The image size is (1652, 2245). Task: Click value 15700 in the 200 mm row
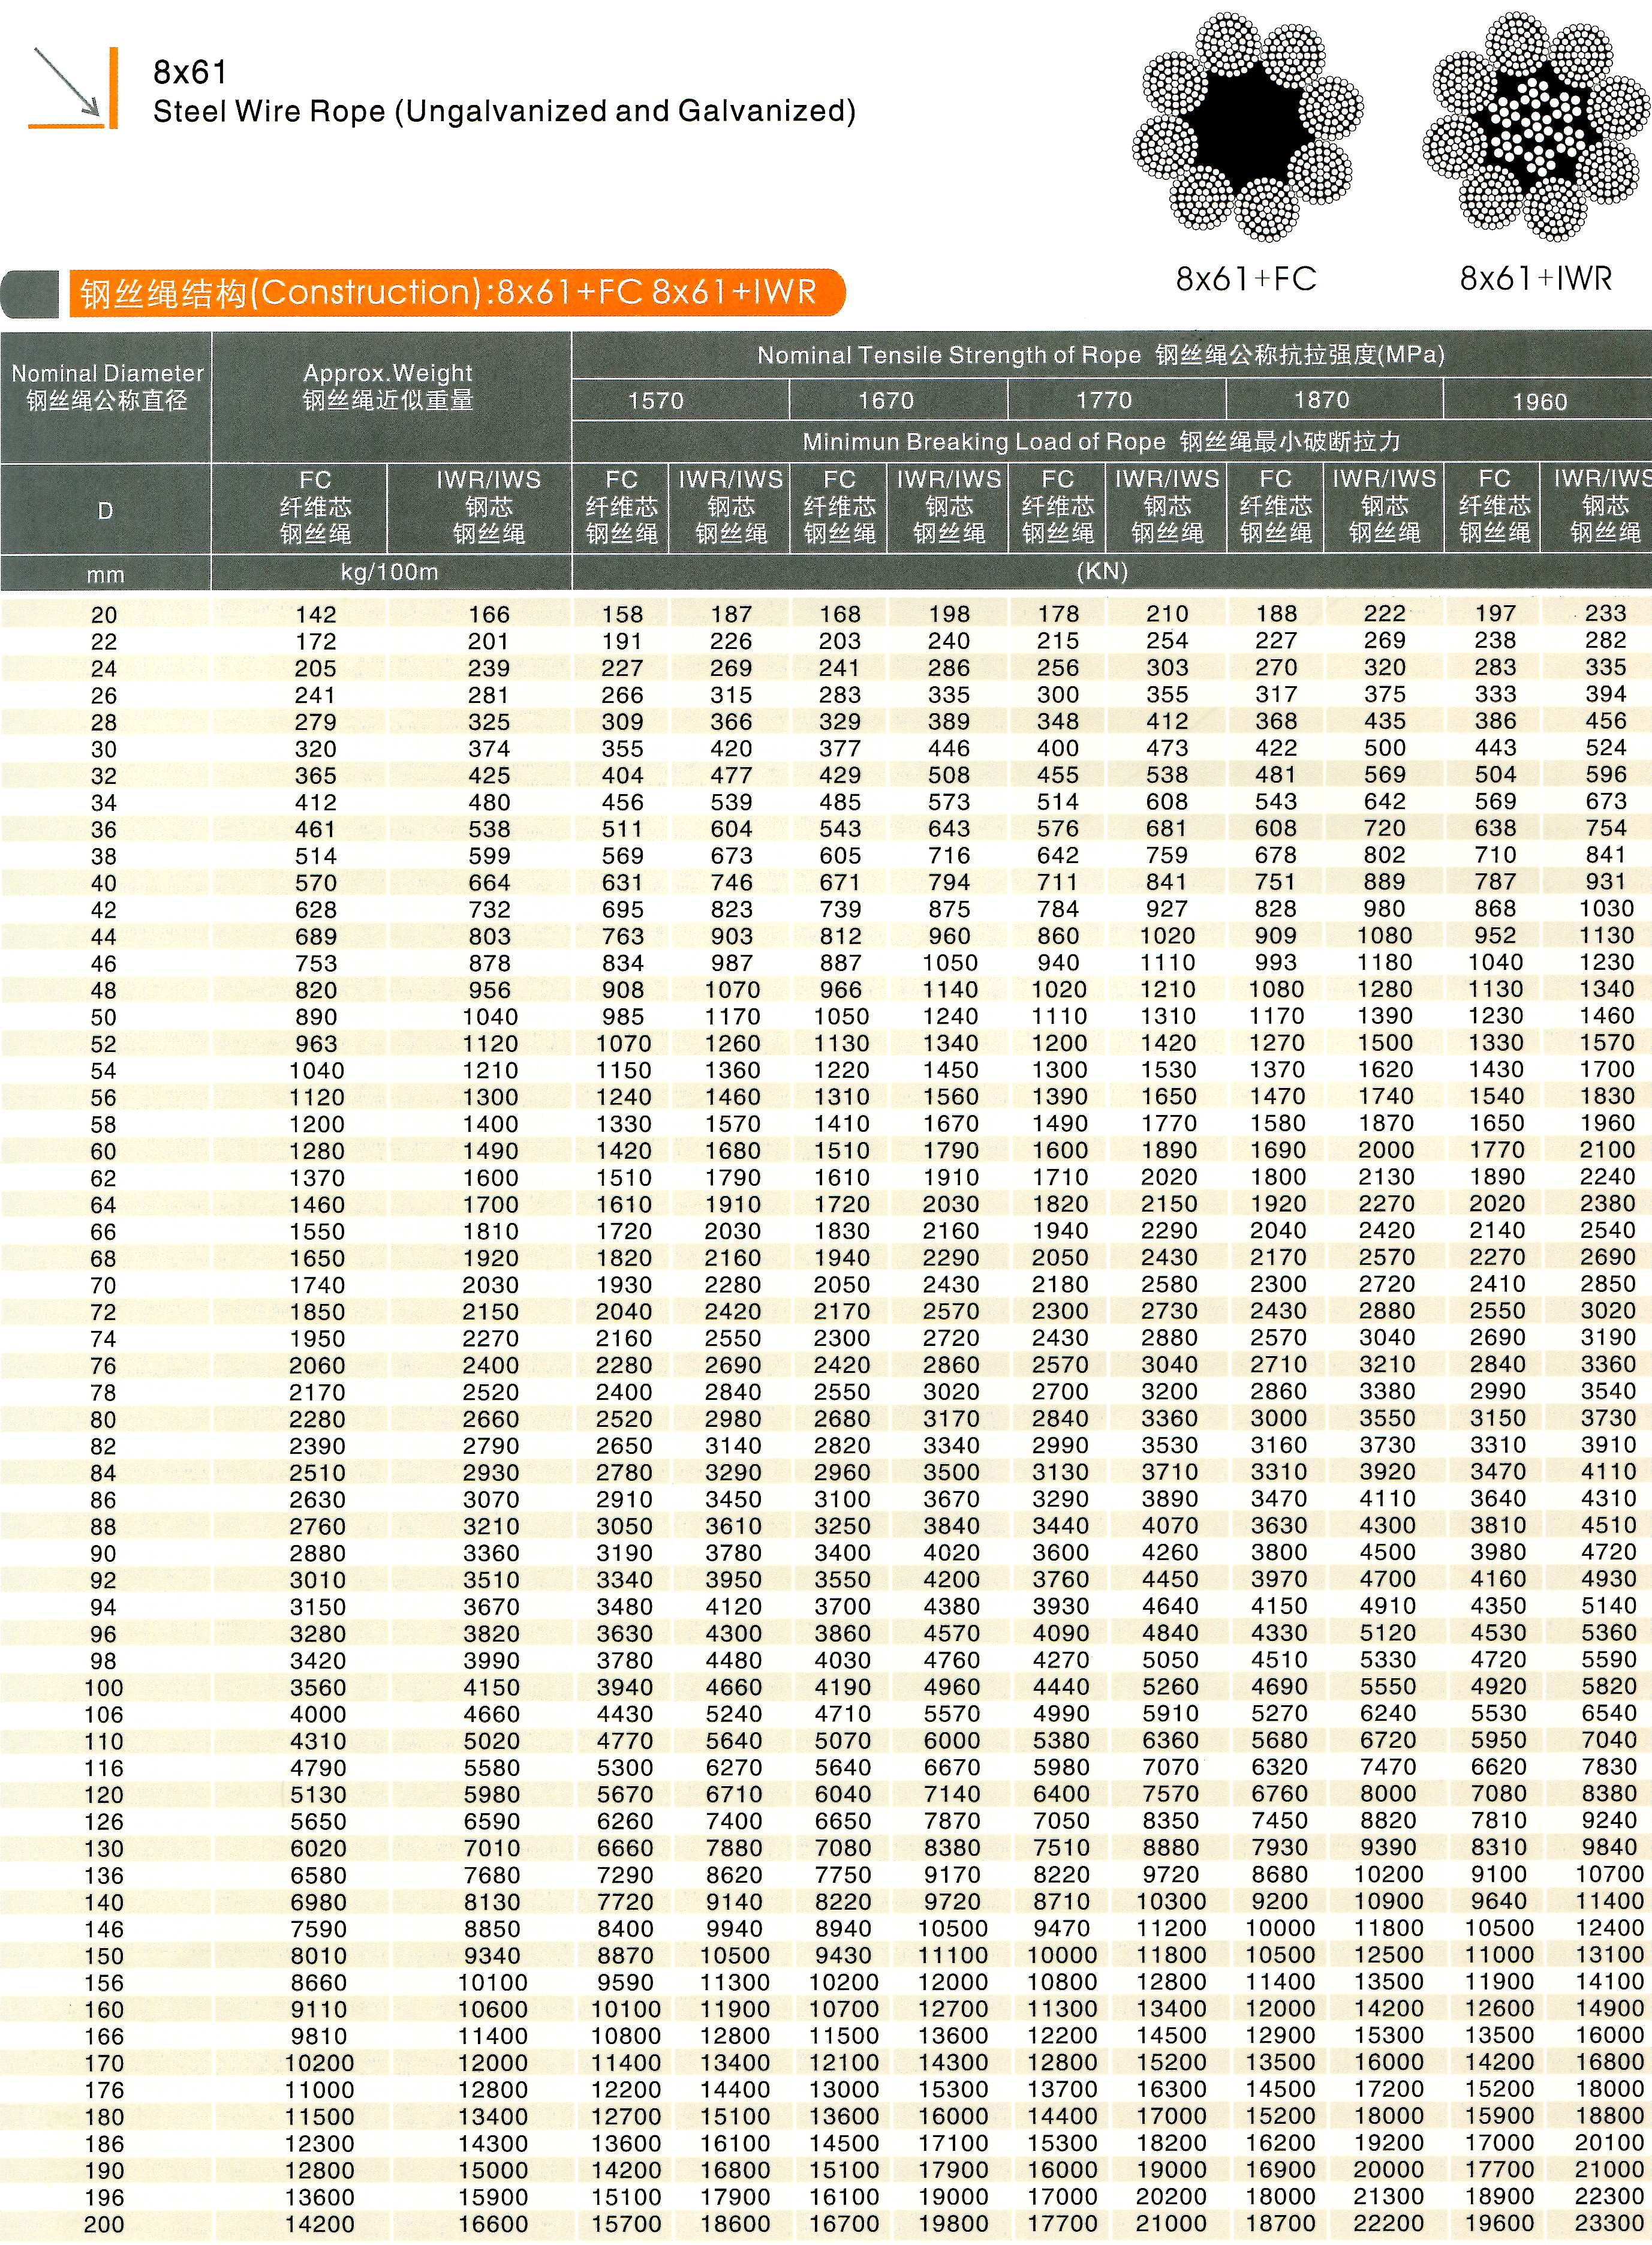pyautogui.click(x=626, y=2224)
